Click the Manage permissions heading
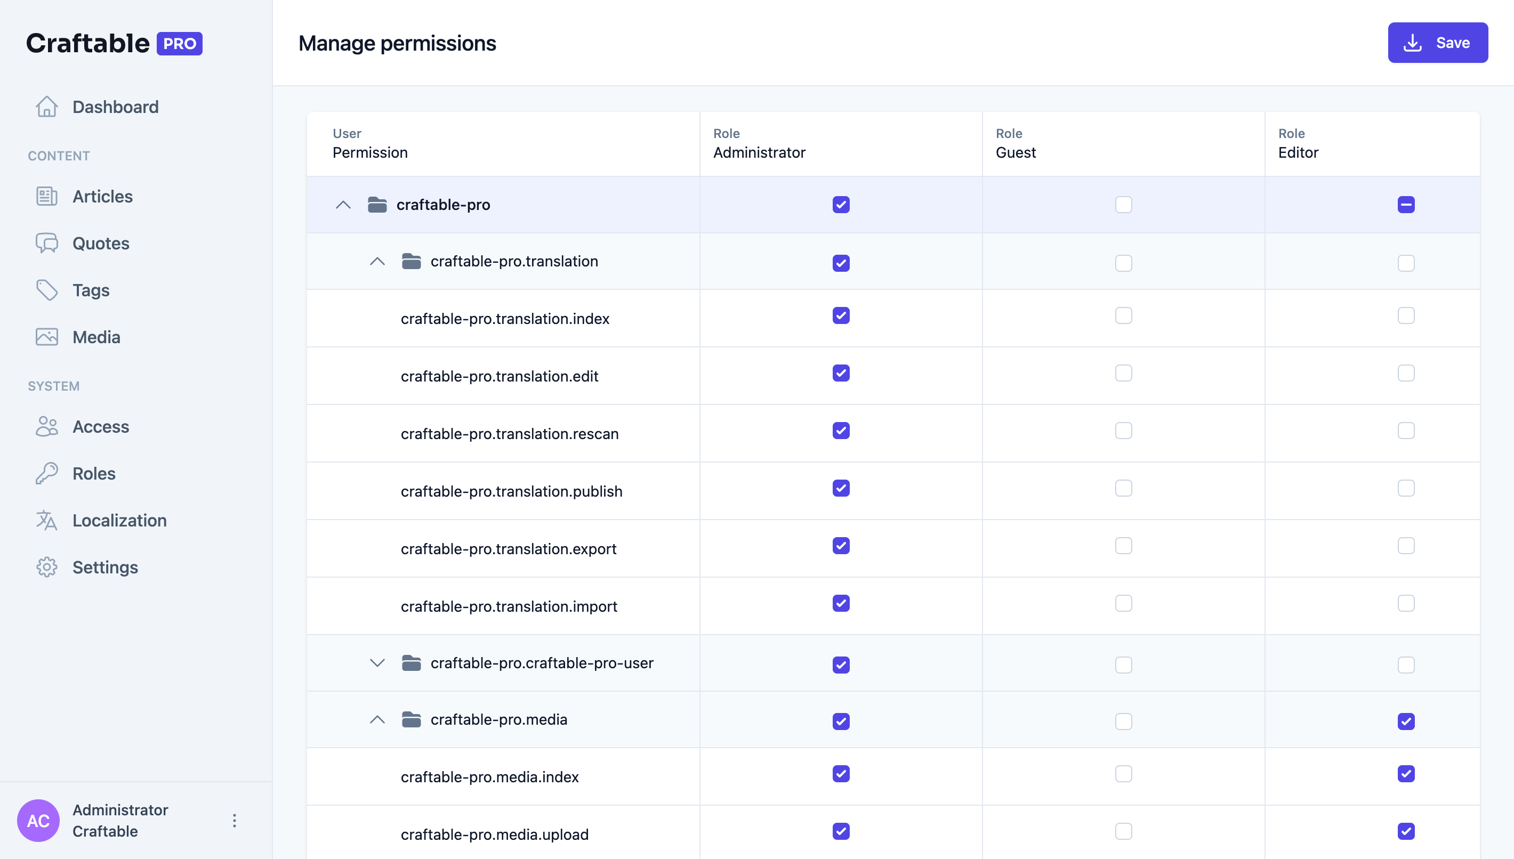 pyautogui.click(x=397, y=43)
